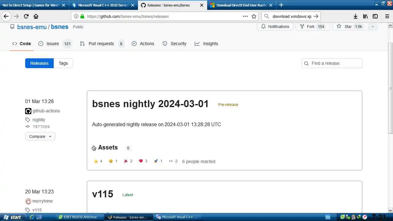Switch to Download DirectX End-User Runtime tab
Screen dimensions: 393x221
241,5
